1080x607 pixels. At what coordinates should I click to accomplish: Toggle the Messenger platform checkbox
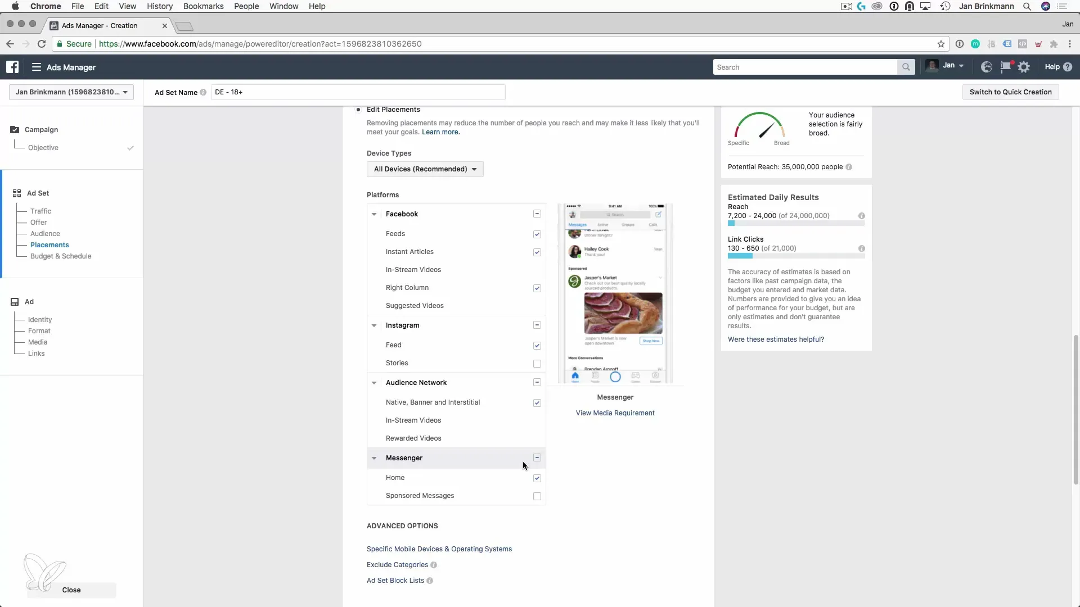pyautogui.click(x=537, y=457)
